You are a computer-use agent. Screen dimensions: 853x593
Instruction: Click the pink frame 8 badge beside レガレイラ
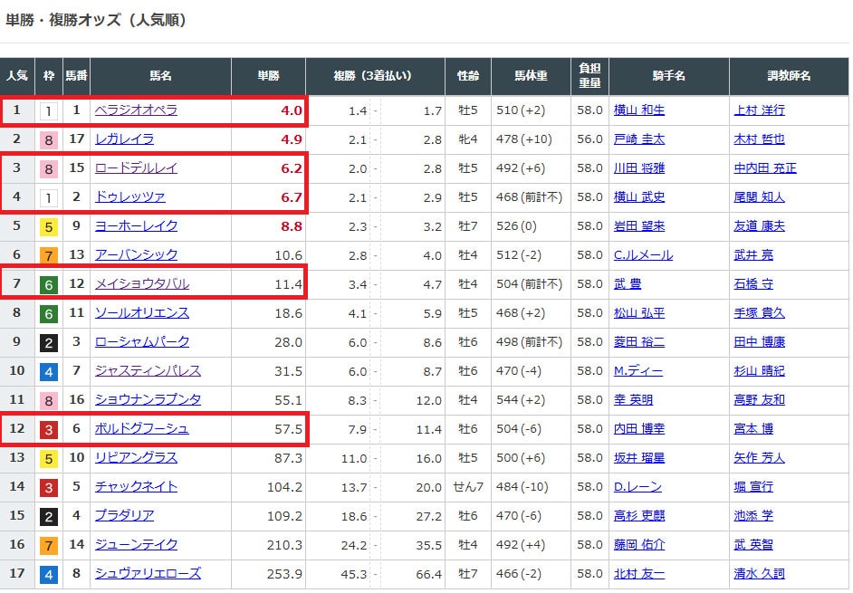(x=48, y=139)
